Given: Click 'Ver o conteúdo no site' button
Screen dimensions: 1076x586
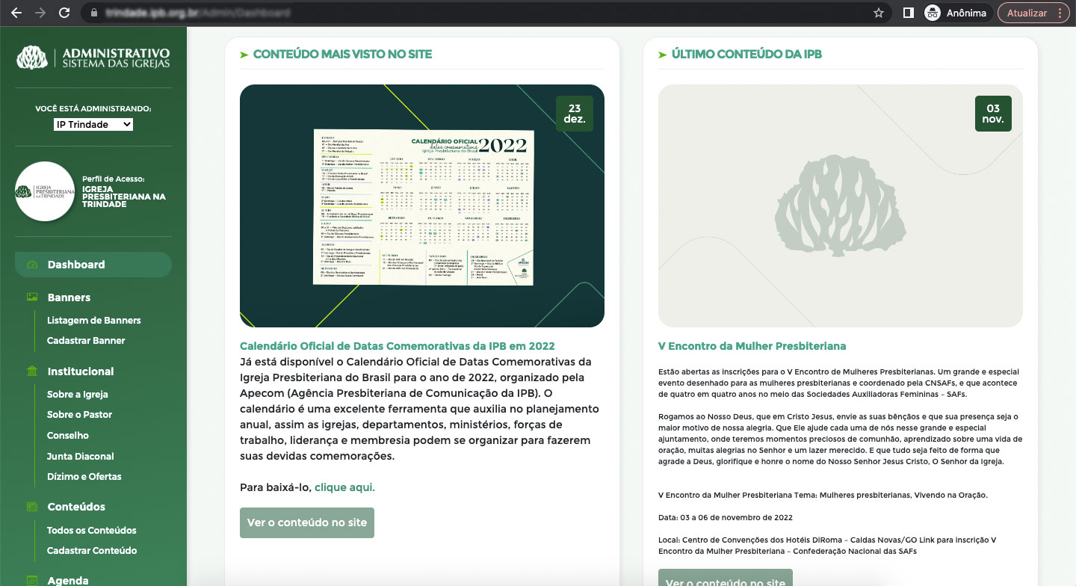Looking at the screenshot, I should pyautogui.click(x=307, y=522).
